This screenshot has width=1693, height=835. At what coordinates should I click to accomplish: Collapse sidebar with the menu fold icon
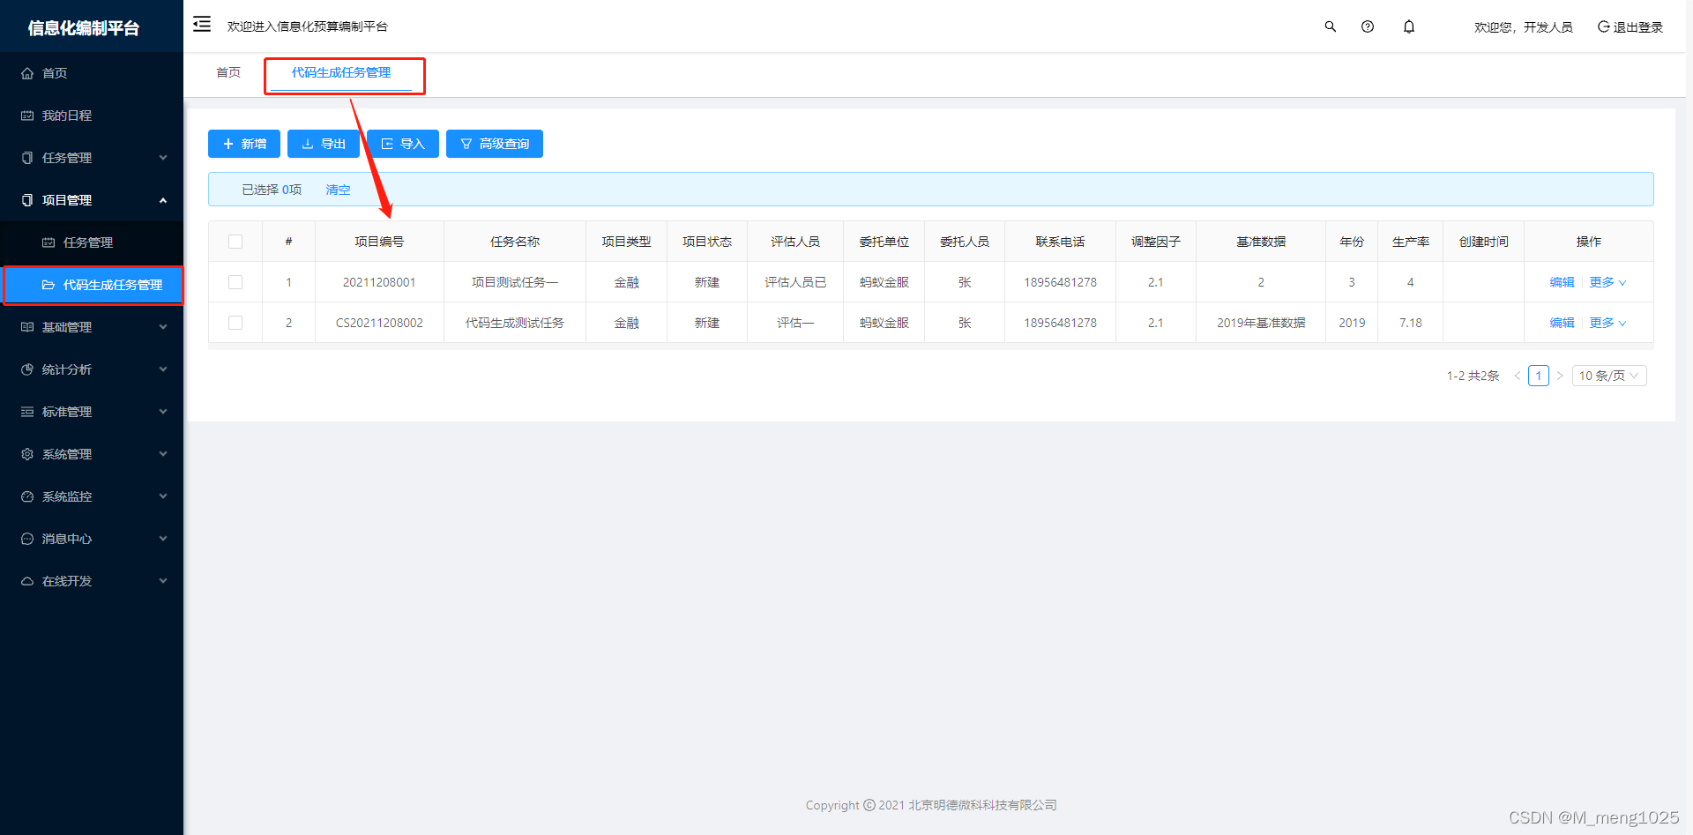point(202,24)
